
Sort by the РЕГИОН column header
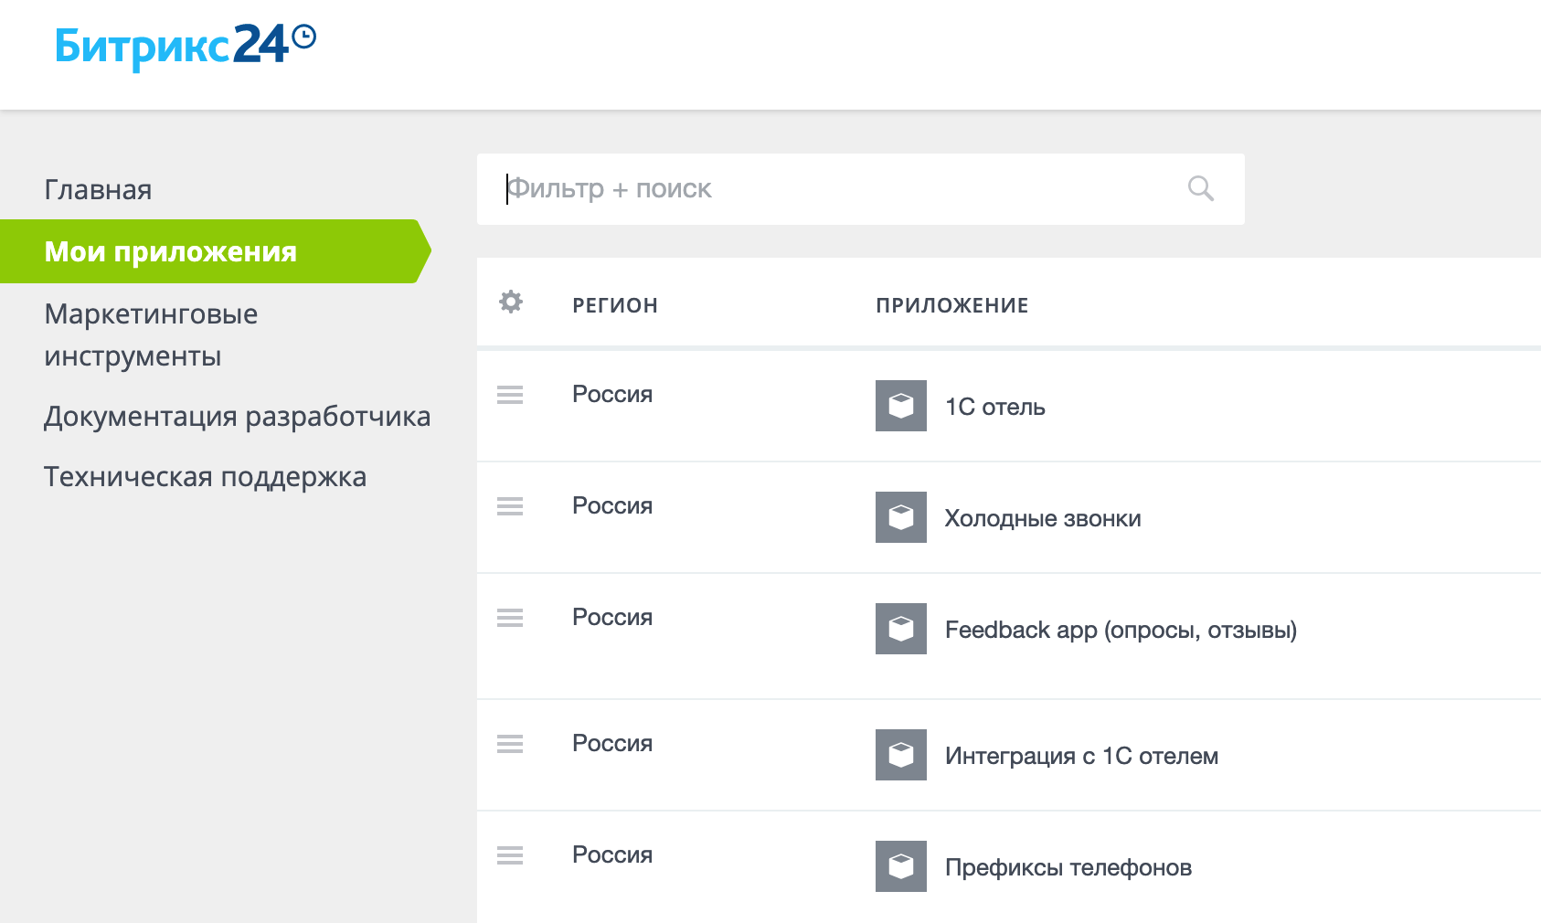615,305
